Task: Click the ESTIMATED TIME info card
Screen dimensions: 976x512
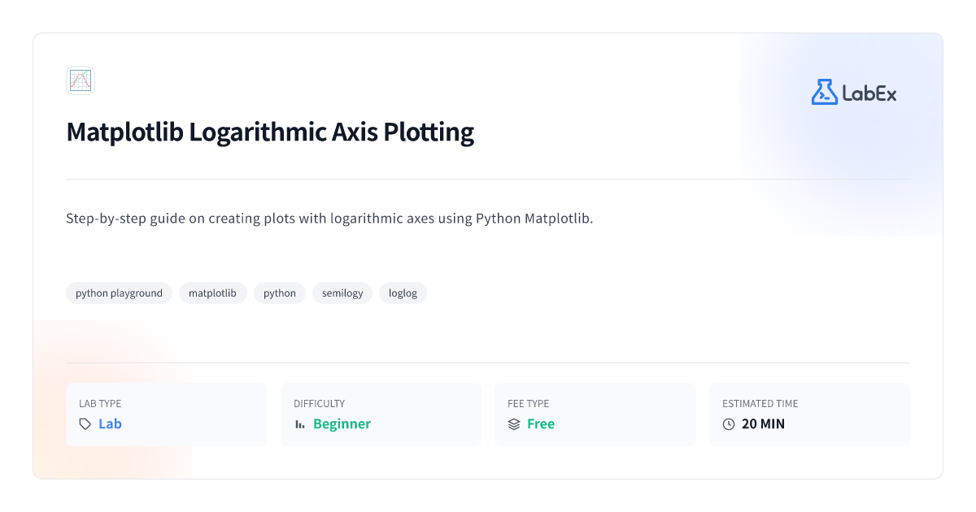Action: pos(809,414)
